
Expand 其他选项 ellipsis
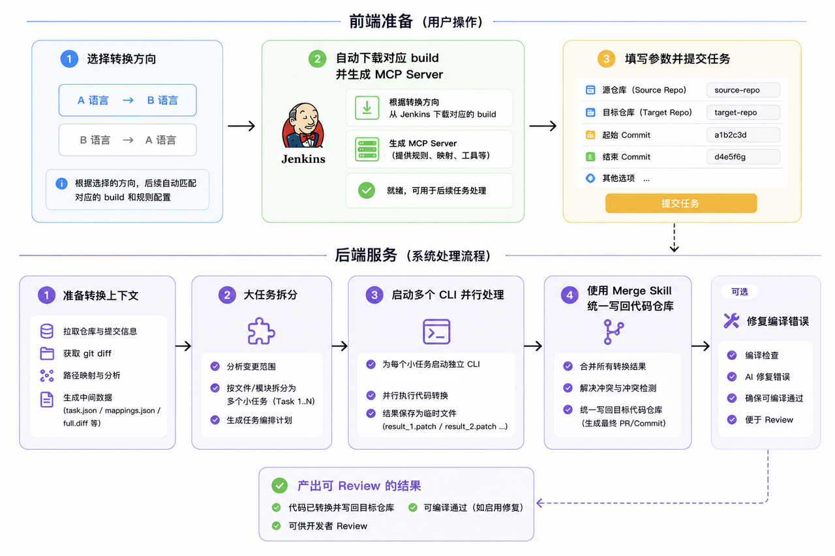pyautogui.click(x=646, y=179)
